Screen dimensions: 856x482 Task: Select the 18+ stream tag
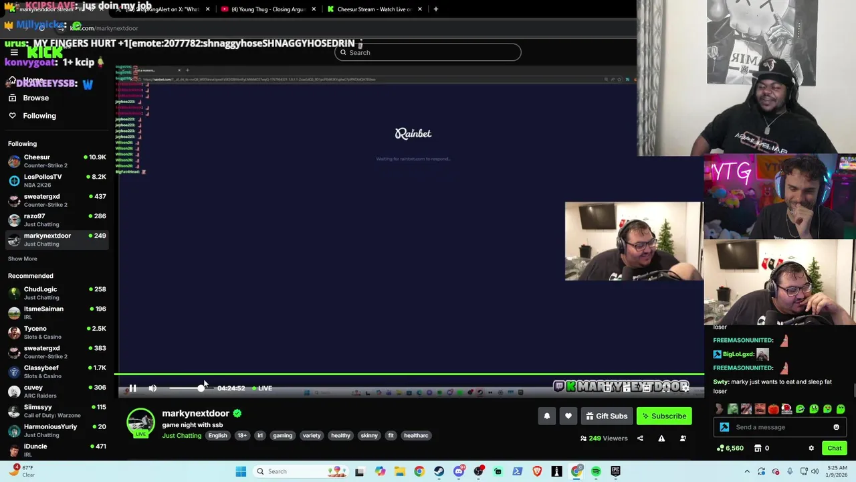click(x=242, y=436)
